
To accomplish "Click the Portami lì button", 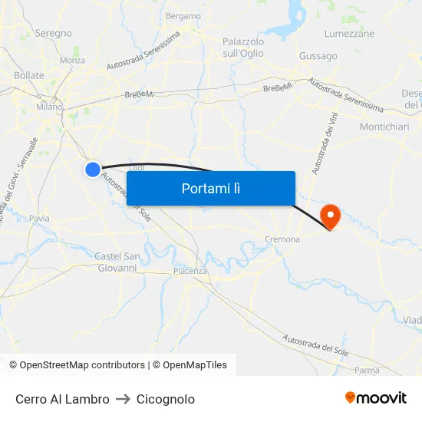I will click(211, 189).
